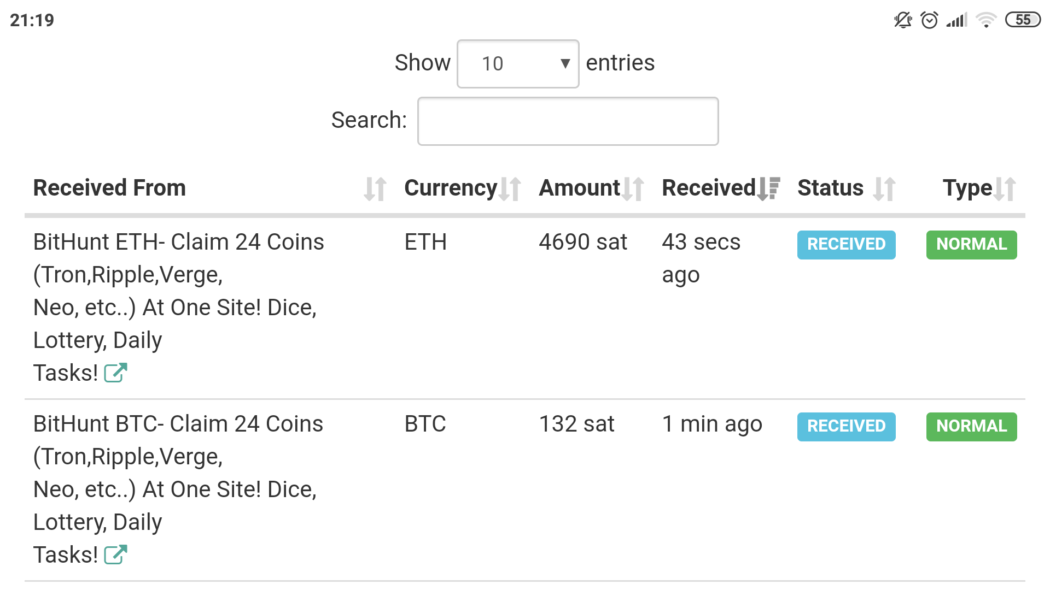Click sort arrows icon next to Amount
Viewport: 1050px width, 590px height.
pyautogui.click(x=633, y=189)
